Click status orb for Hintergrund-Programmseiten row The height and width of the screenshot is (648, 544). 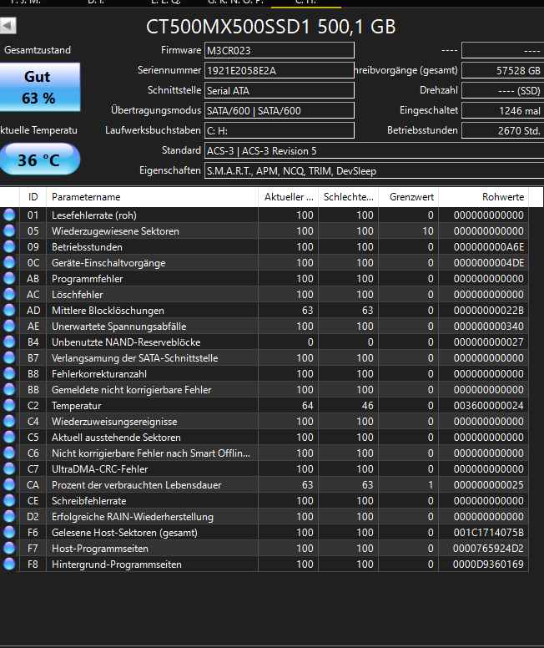point(9,564)
